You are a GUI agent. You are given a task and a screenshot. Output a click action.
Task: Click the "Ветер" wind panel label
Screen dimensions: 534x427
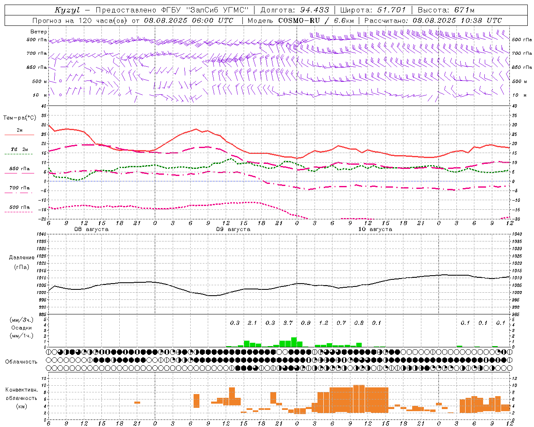point(39,32)
